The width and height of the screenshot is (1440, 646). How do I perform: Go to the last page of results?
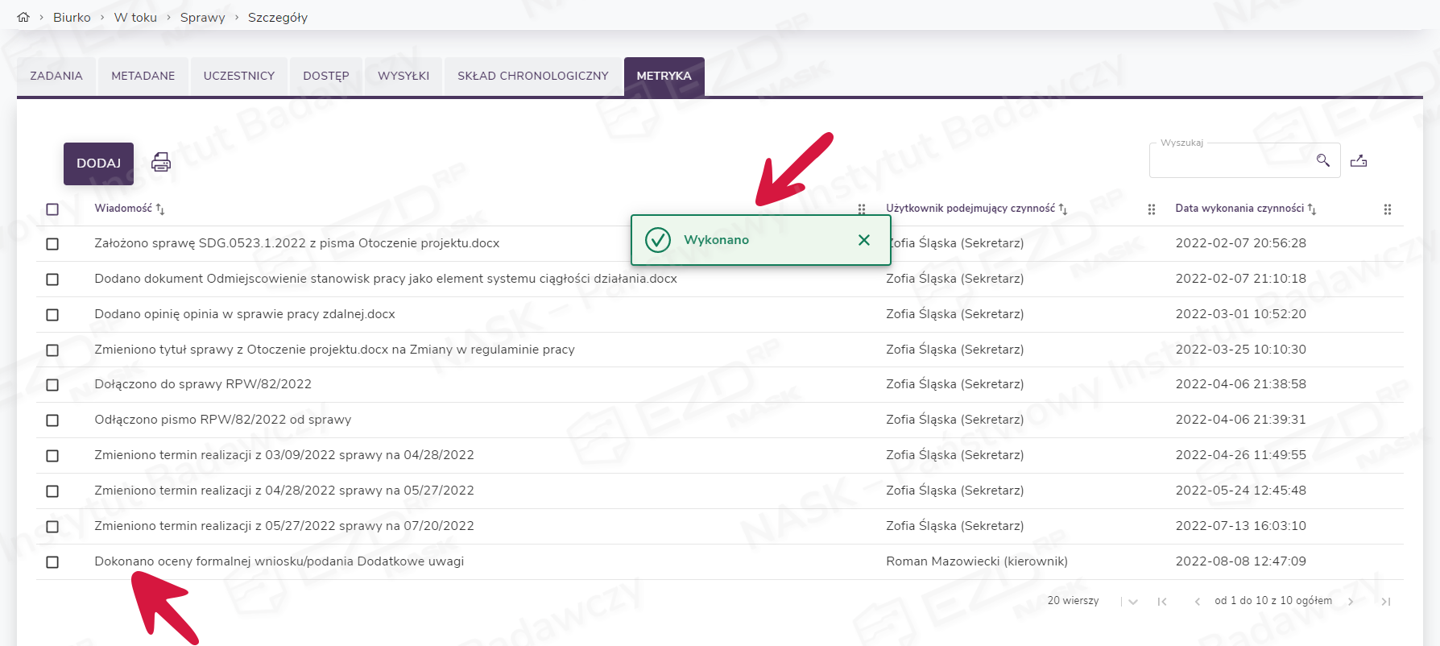coord(1385,602)
